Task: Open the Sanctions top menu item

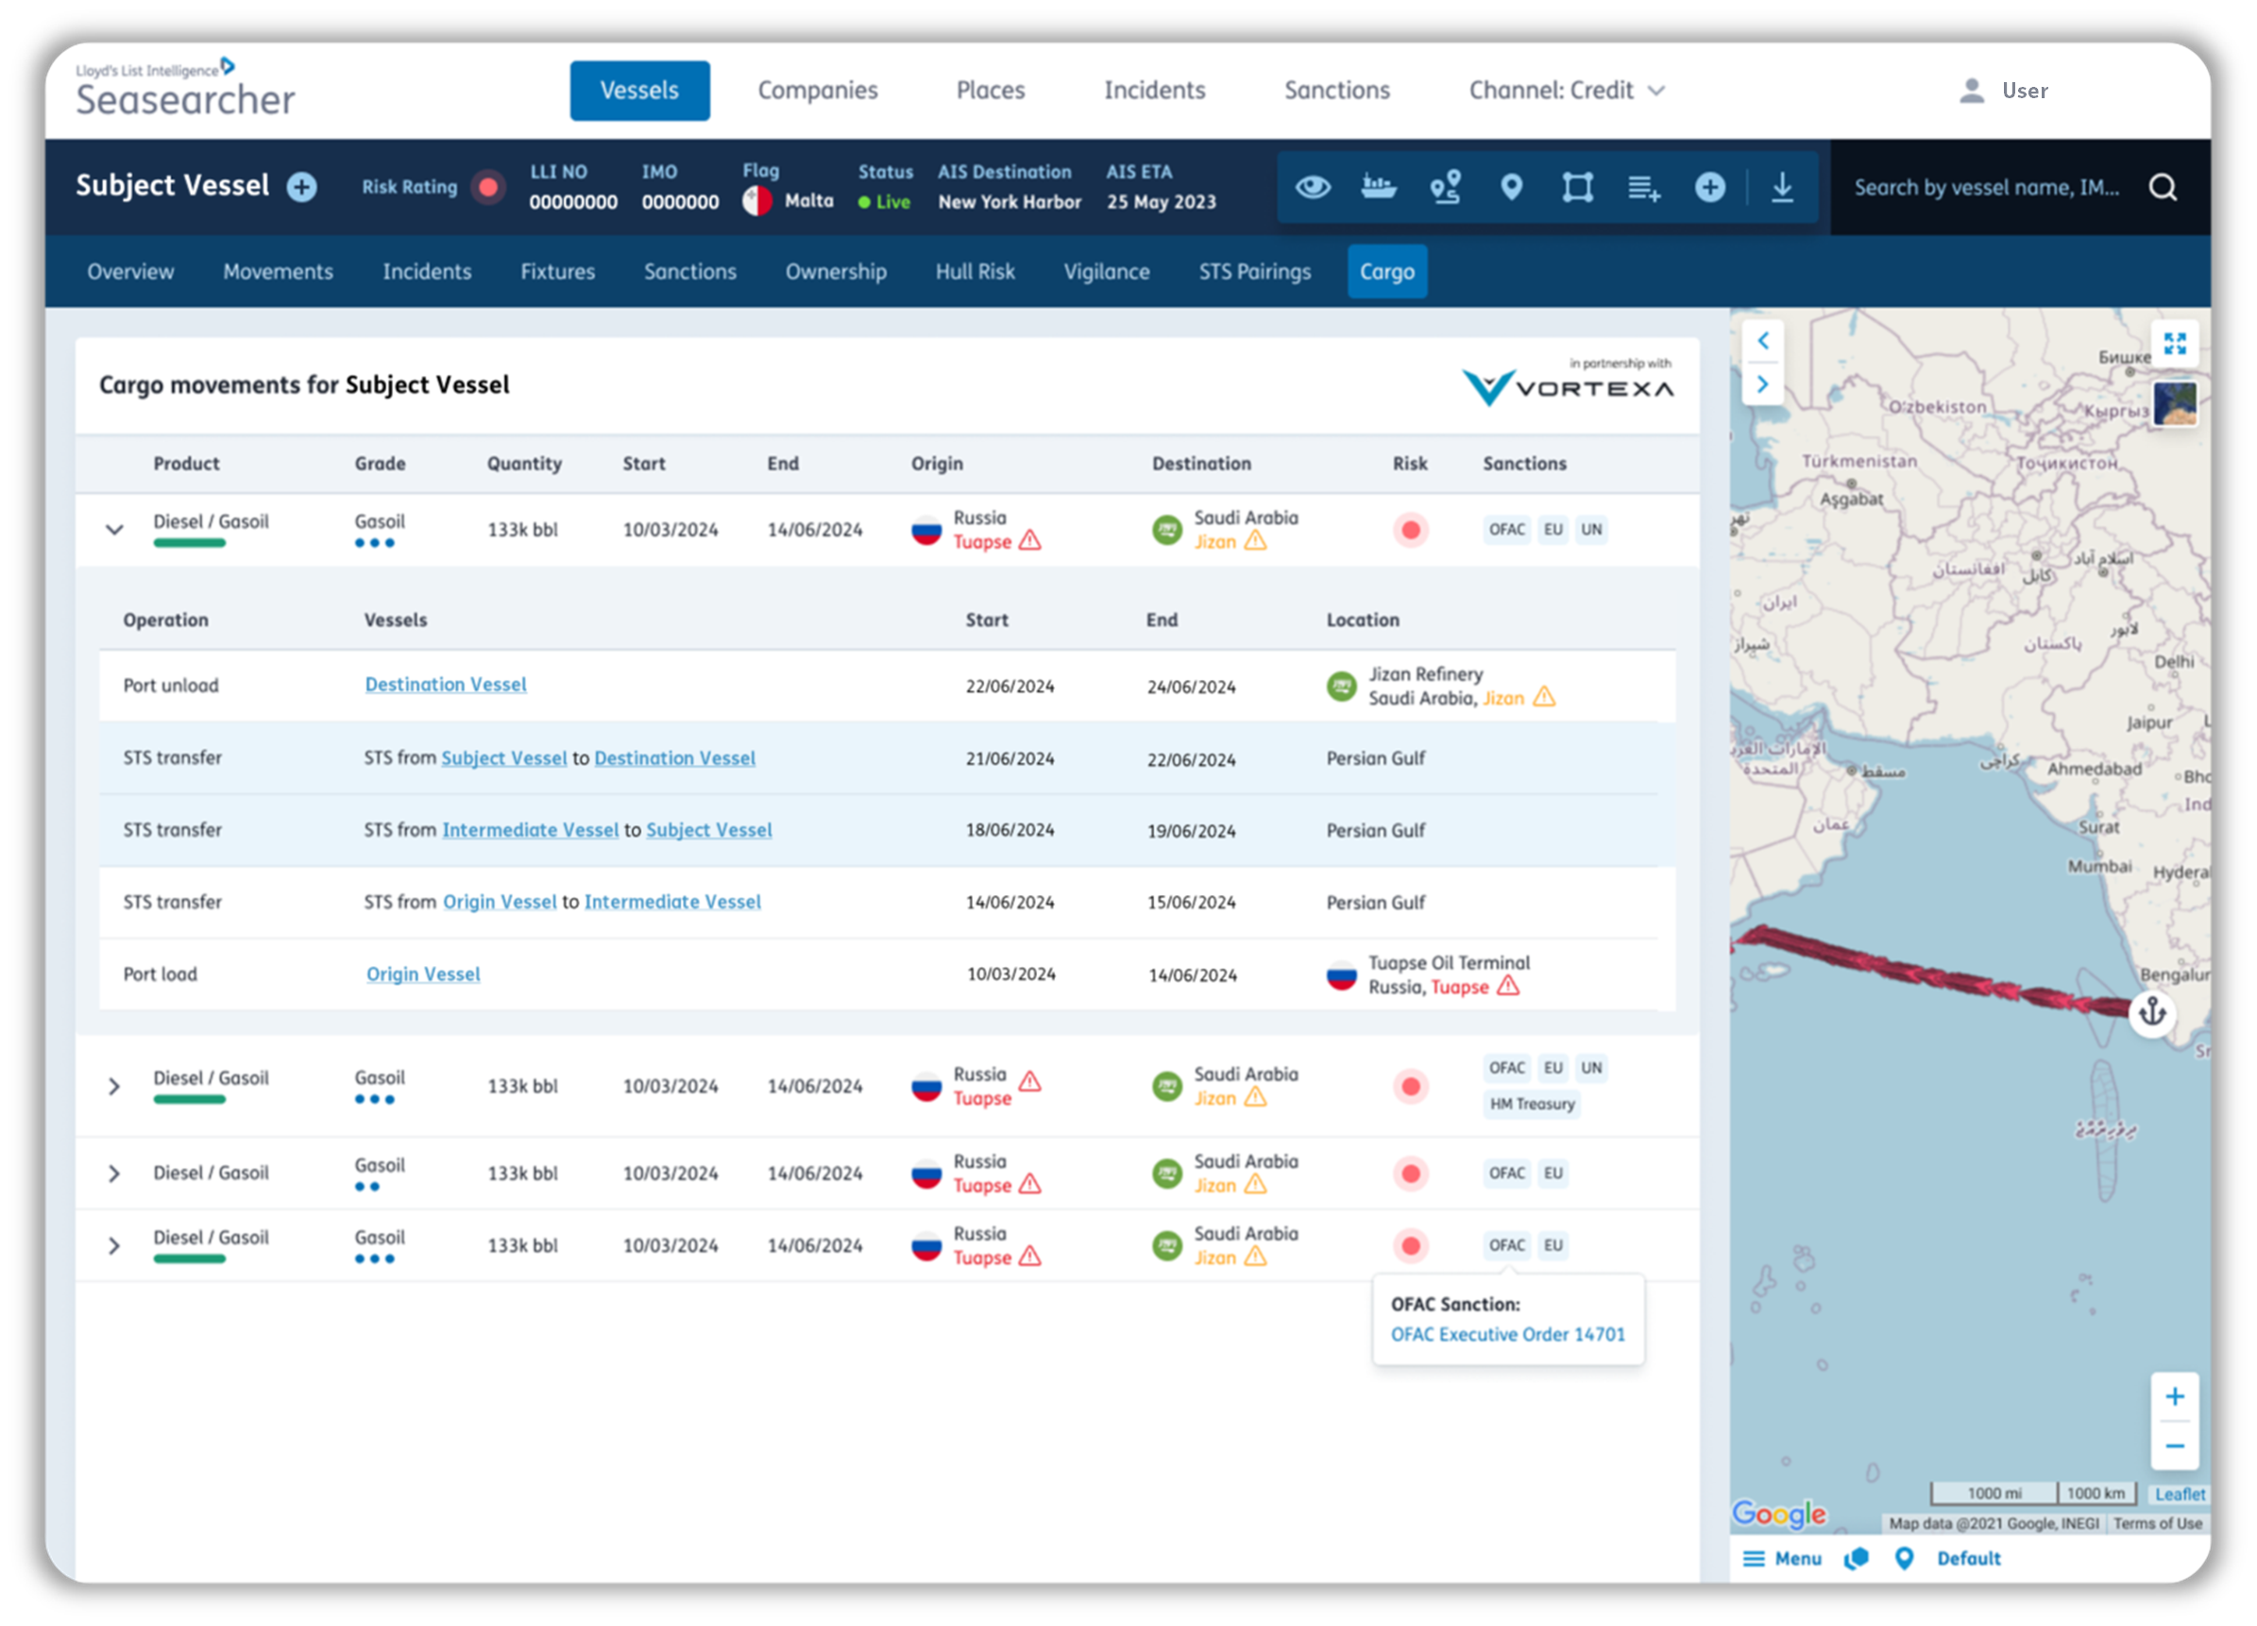Action: coord(1336,91)
